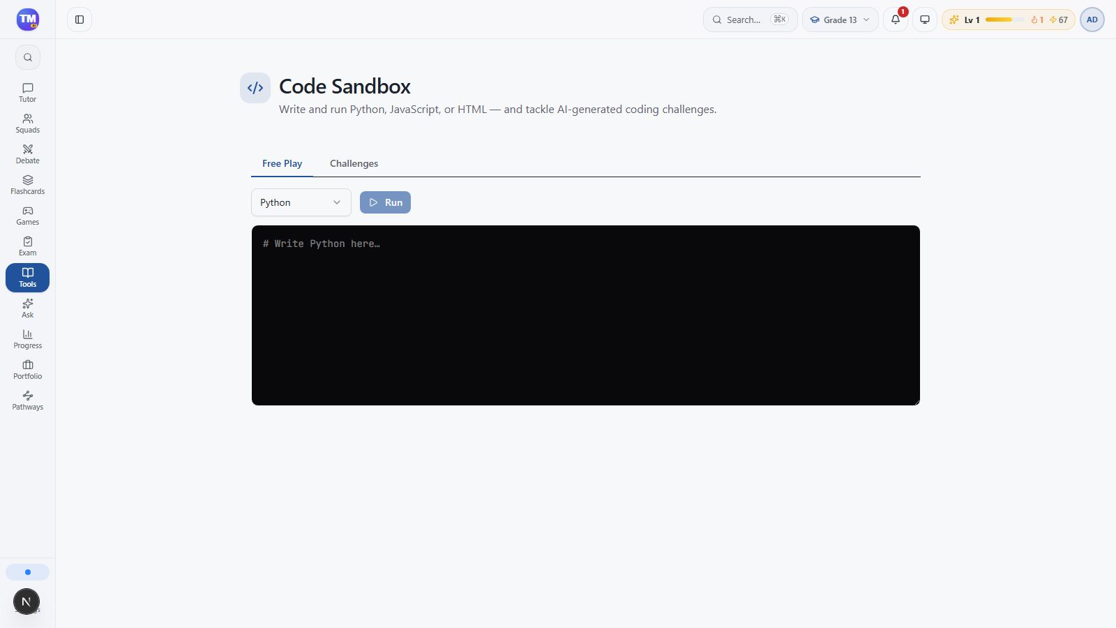Open the Progress section
Viewport: 1116px width, 628px height.
(28, 339)
